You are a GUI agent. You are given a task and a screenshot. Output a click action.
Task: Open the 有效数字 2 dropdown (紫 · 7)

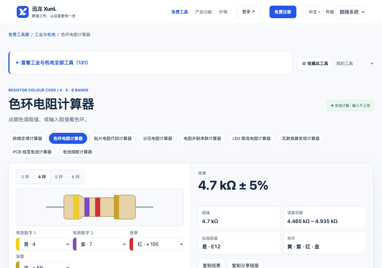(100, 244)
